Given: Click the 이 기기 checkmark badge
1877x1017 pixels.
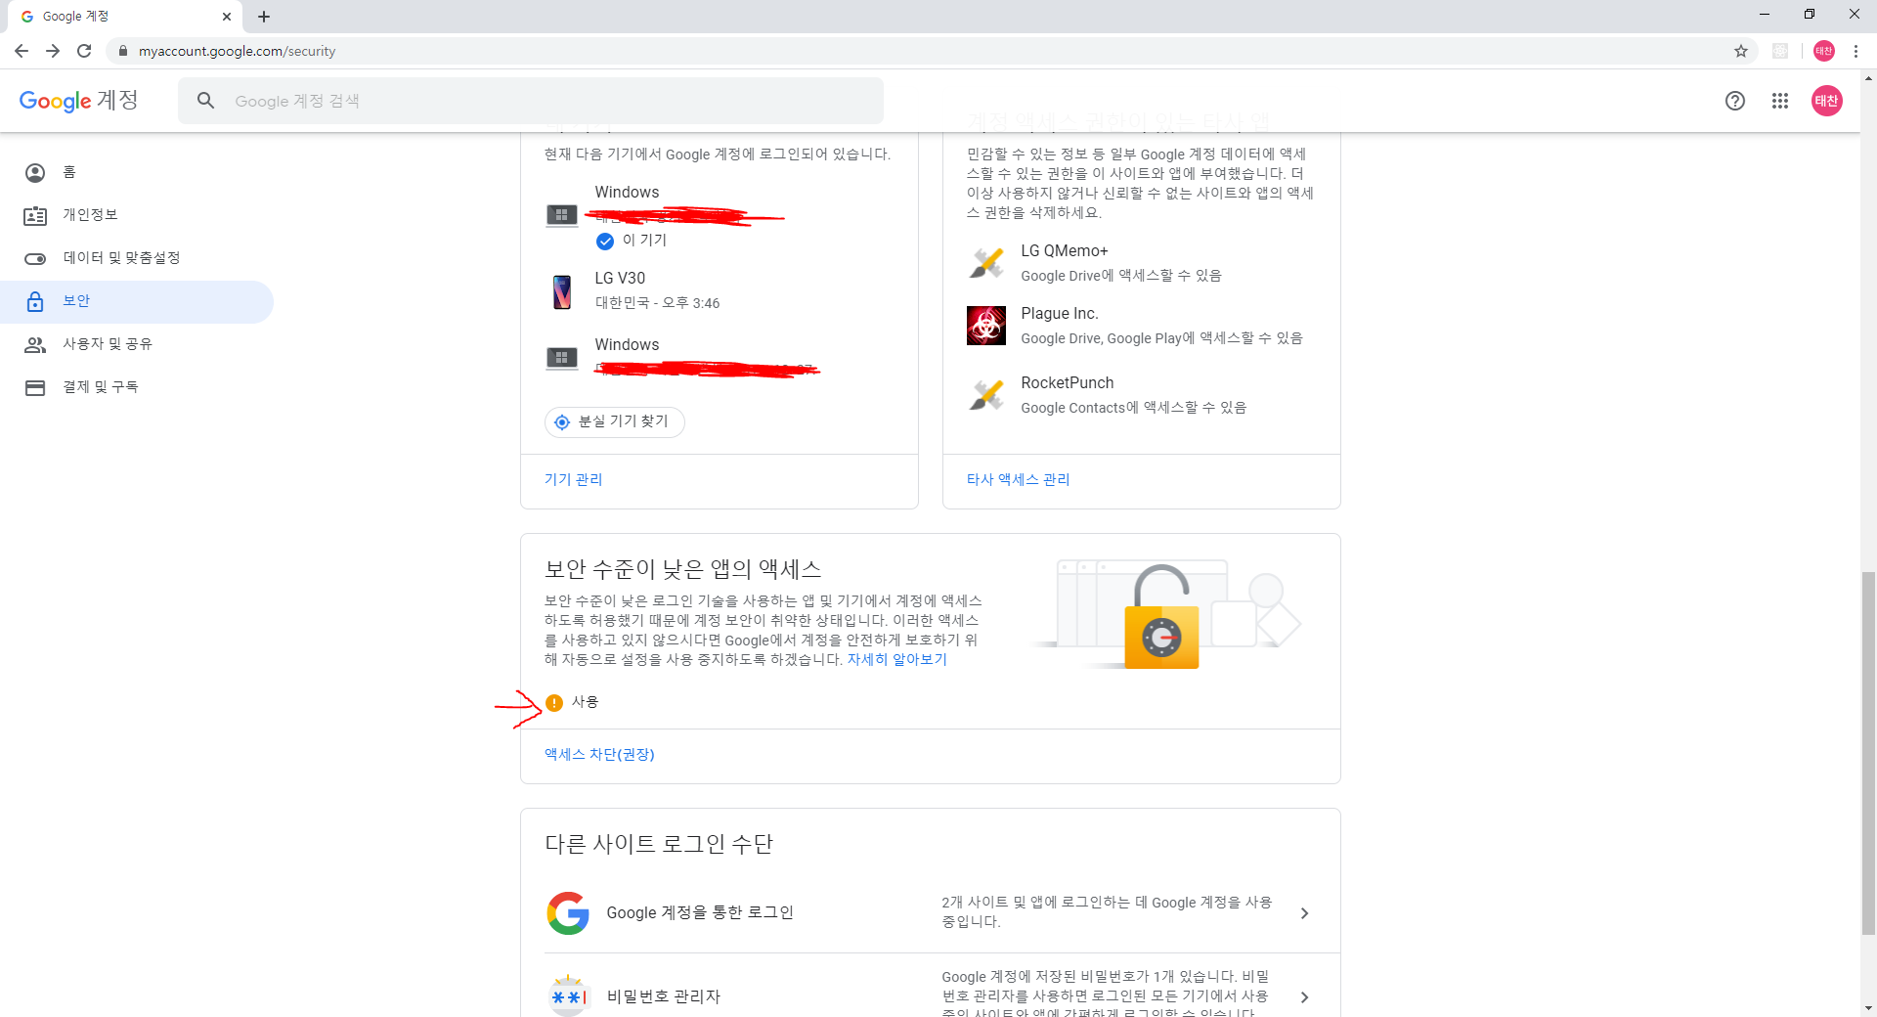Looking at the screenshot, I should [x=605, y=242].
